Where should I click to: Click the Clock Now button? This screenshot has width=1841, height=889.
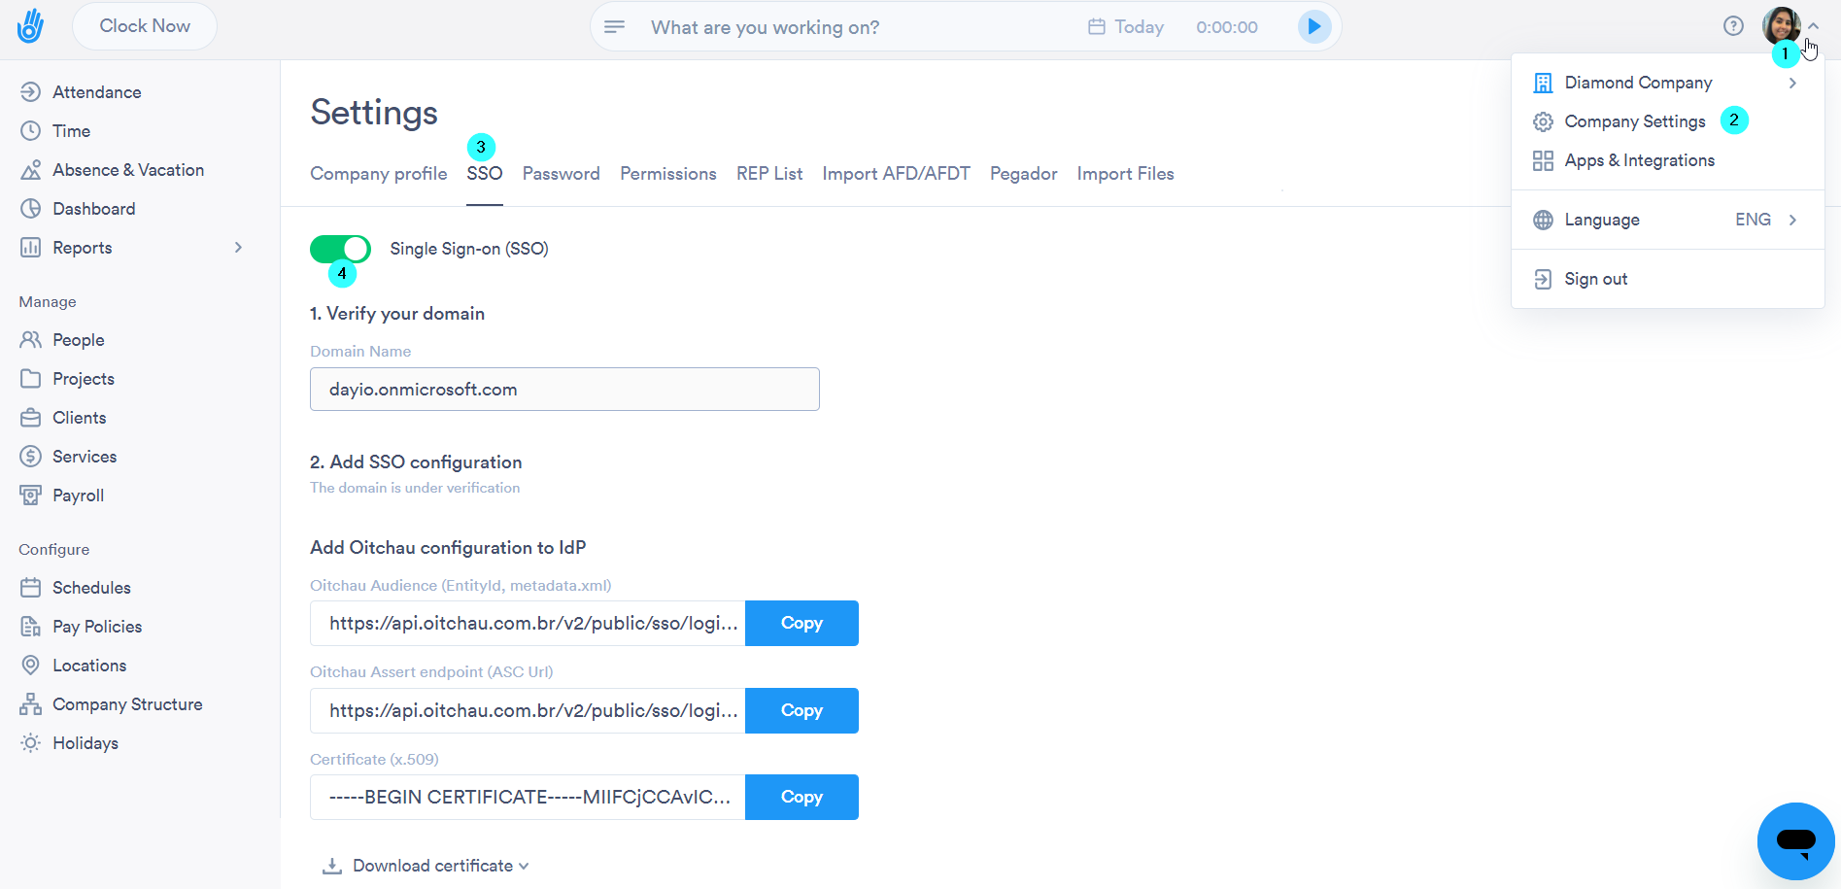pos(145,26)
